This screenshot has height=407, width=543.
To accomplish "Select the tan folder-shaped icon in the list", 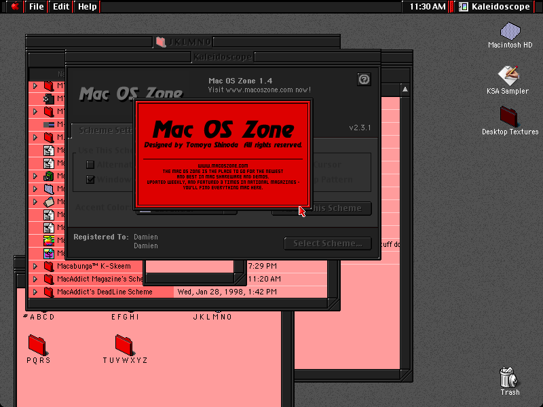I will tap(49, 201).
